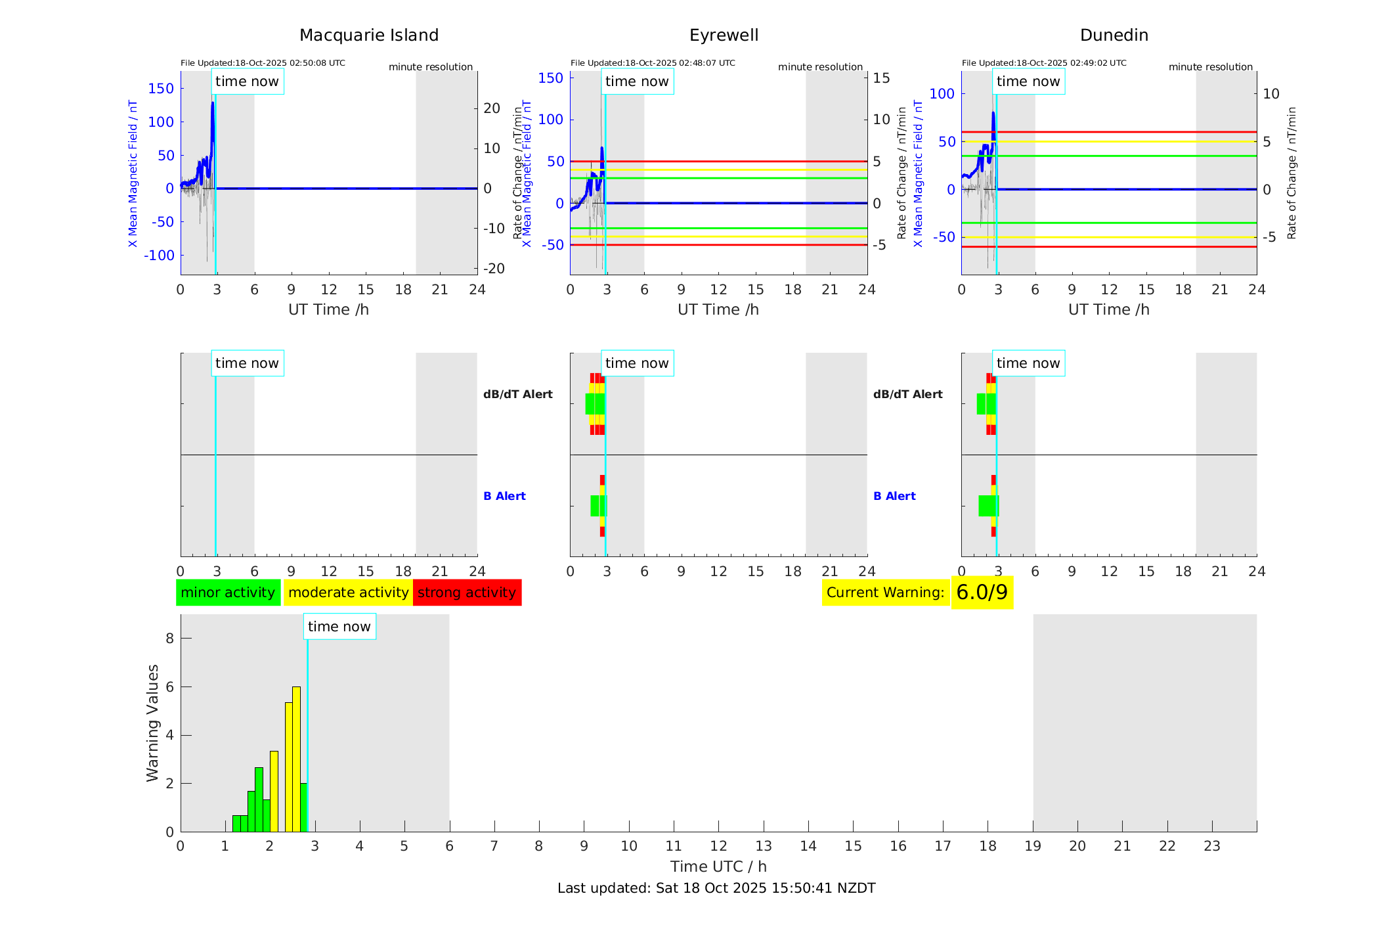Click the yellow moderate activity legend swatch
Image resolution: width=1390 pixels, height=944 pixels.
[x=348, y=593]
